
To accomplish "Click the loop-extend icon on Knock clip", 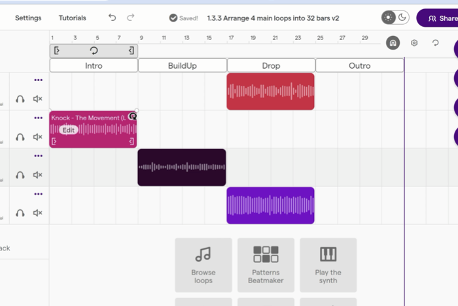I will [133, 116].
